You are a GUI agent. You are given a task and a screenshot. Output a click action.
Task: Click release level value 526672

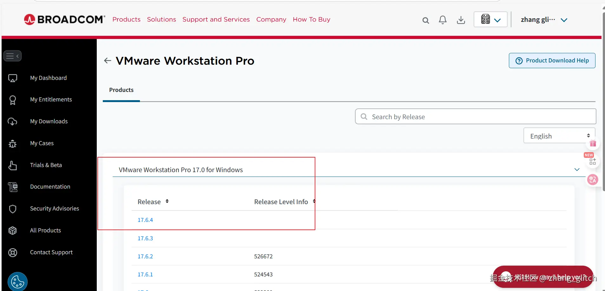click(263, 256)
